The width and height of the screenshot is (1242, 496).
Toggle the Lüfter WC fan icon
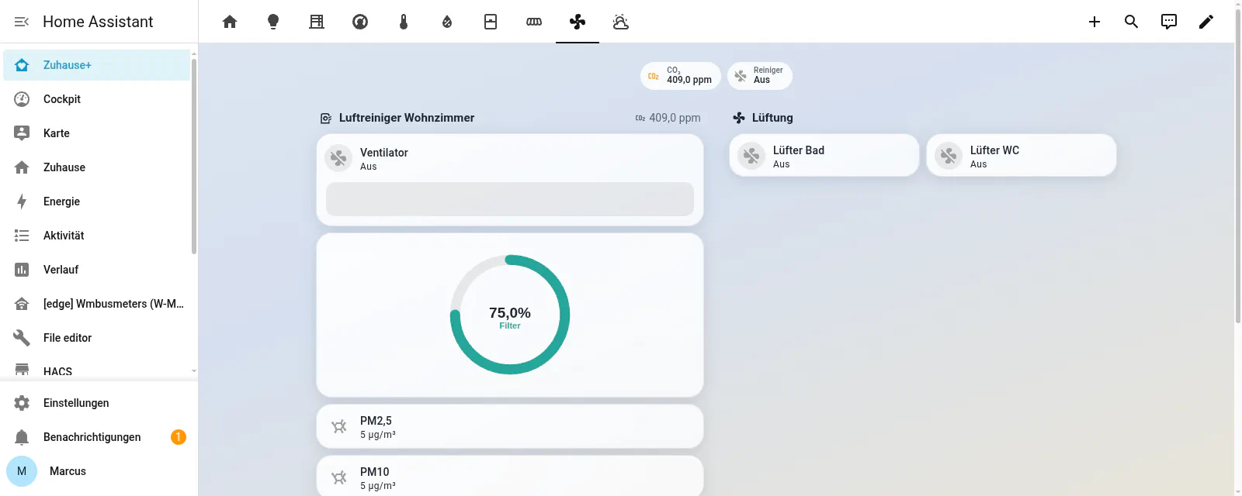pos(949,156)
